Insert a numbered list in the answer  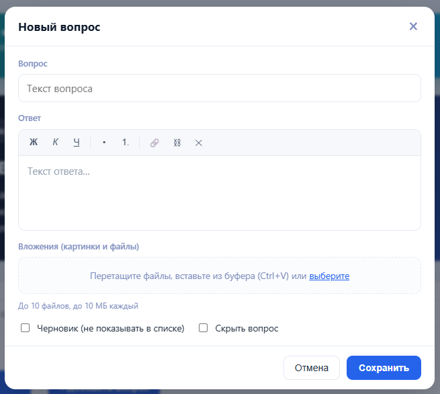[126, 143]
